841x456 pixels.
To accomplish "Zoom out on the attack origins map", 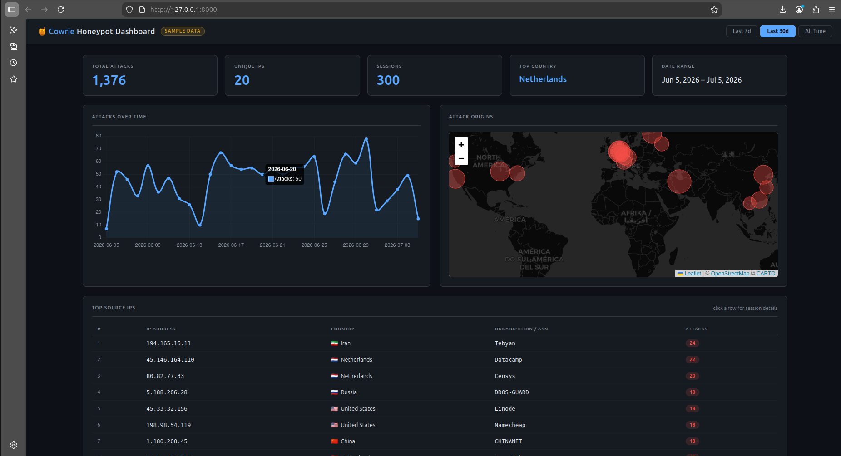I will click(x=461, y=158).
